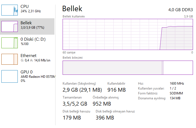Viewport: 196px width, 128px height.
Task: Click the Bellek bileşimi composition bar
Action: point(128,68)
